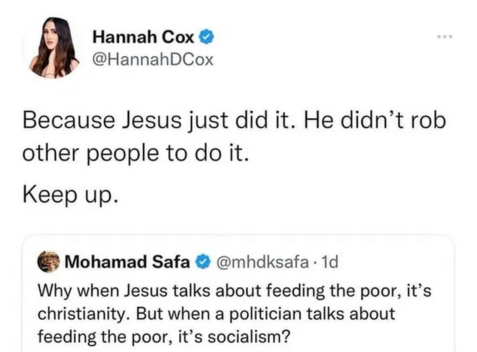Open the Mohamad Safa display name

click(x=127, y=262)
